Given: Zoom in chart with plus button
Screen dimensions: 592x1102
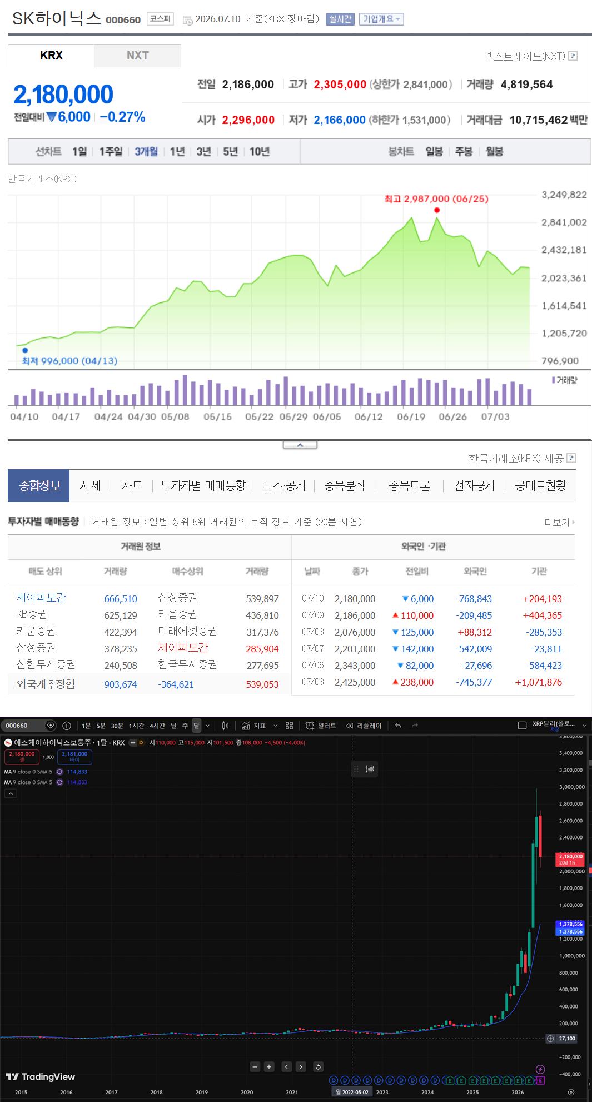Looking at the screenshot, I should click(269, 1066).
